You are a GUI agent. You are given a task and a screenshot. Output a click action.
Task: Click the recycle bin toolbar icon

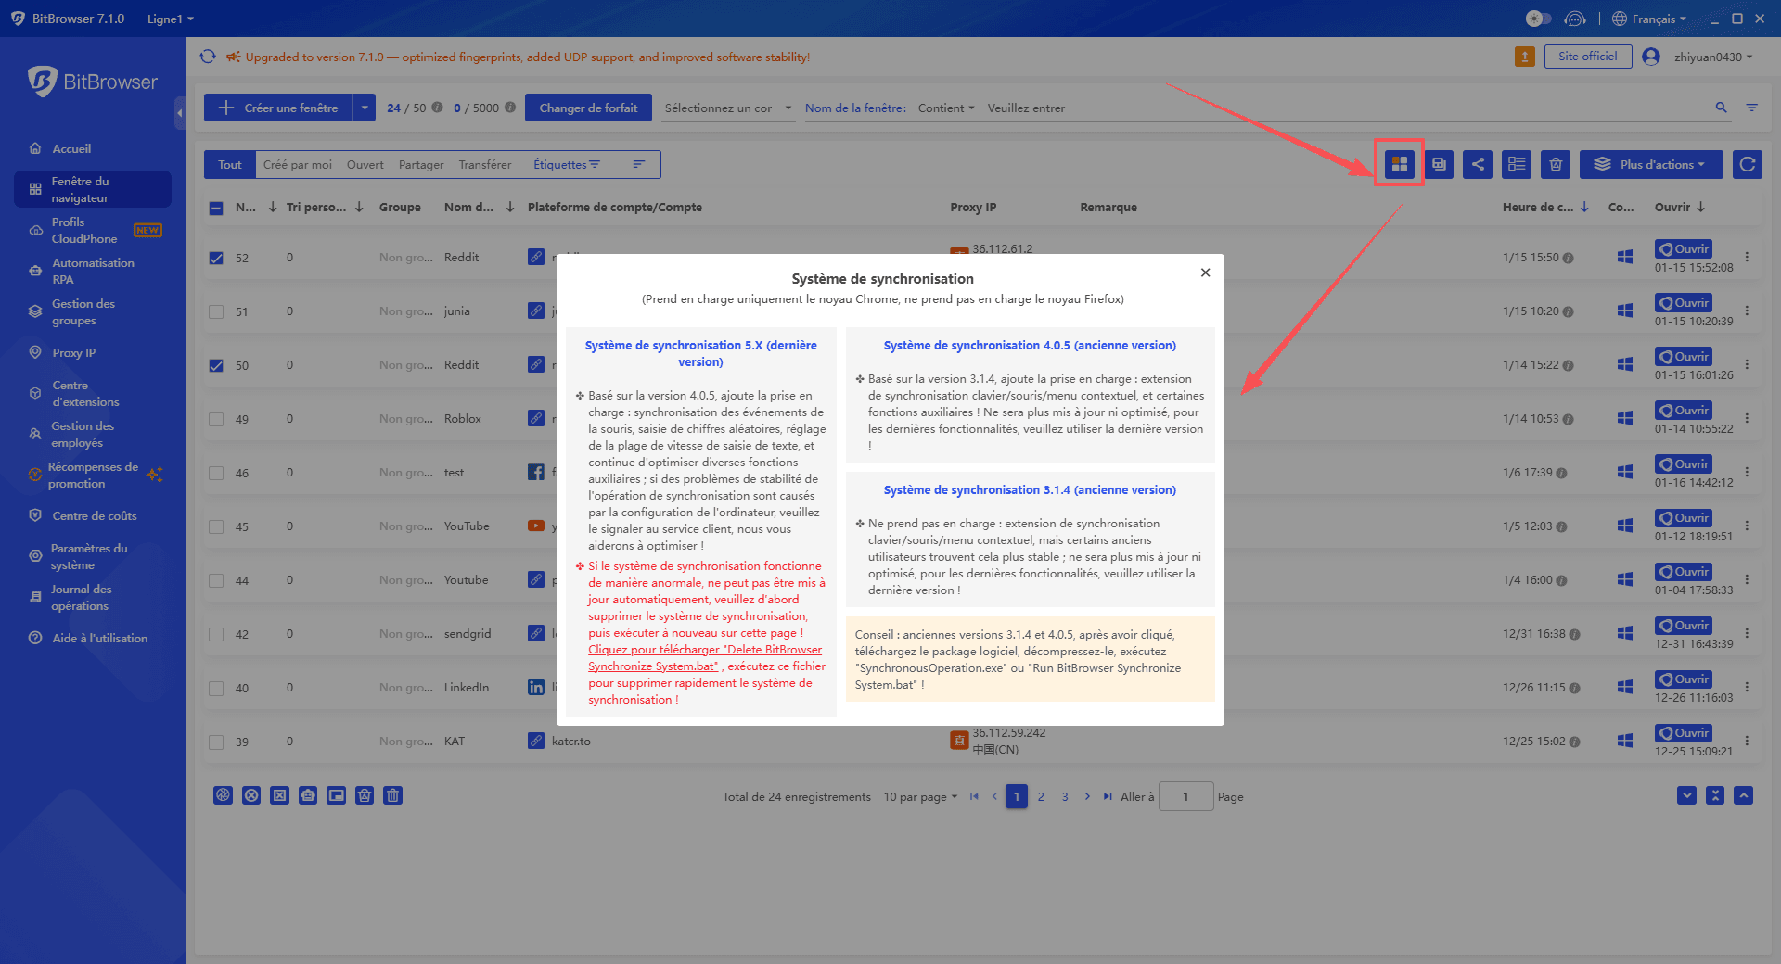1556,164
